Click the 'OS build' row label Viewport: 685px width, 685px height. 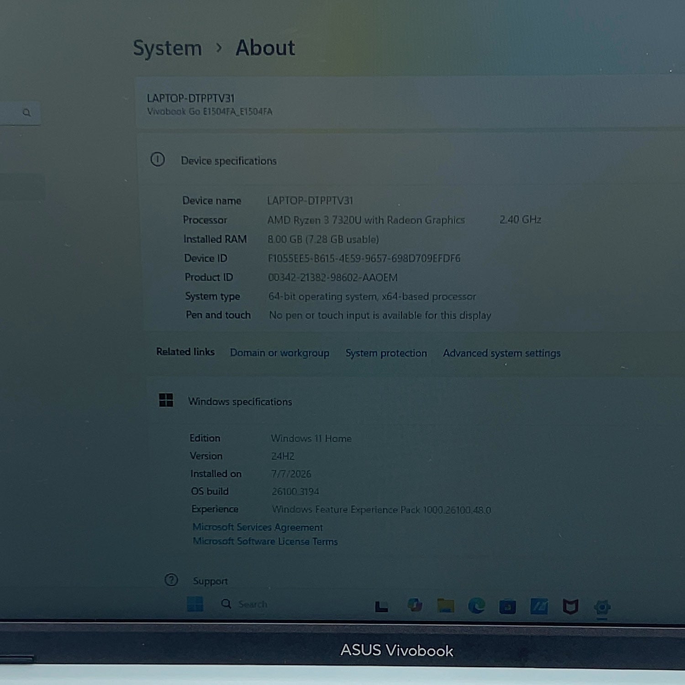tap(210, 491)
